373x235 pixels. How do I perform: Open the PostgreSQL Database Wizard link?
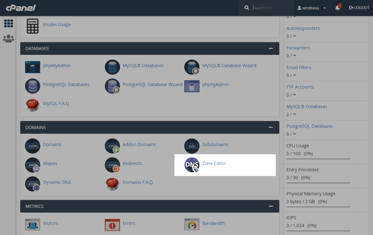152,84
